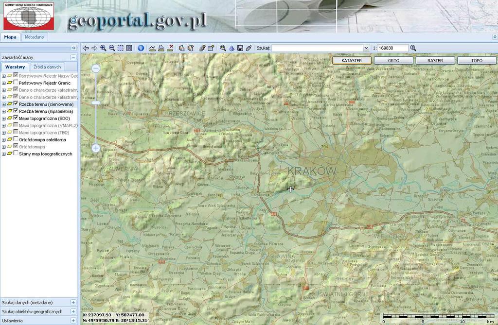The width and height of the screenshot is (498, 325).
Task: Click the zoom slider minus button on map
Action: tap(96, 68)
